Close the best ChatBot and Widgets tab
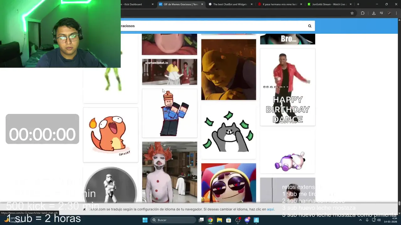 pyautogui.click(x=252, y=4)
